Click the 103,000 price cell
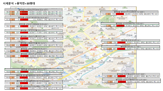This screenshot has width=163, height=91. point(120,14)
